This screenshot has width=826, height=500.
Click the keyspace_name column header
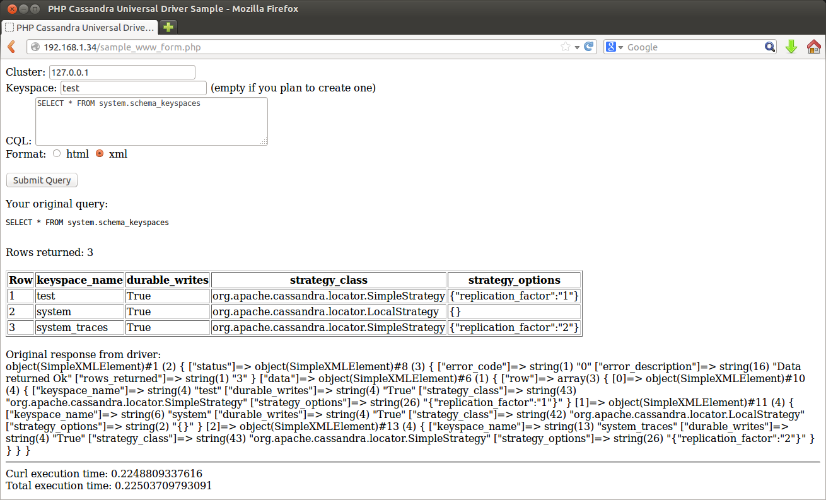(79, 280)
